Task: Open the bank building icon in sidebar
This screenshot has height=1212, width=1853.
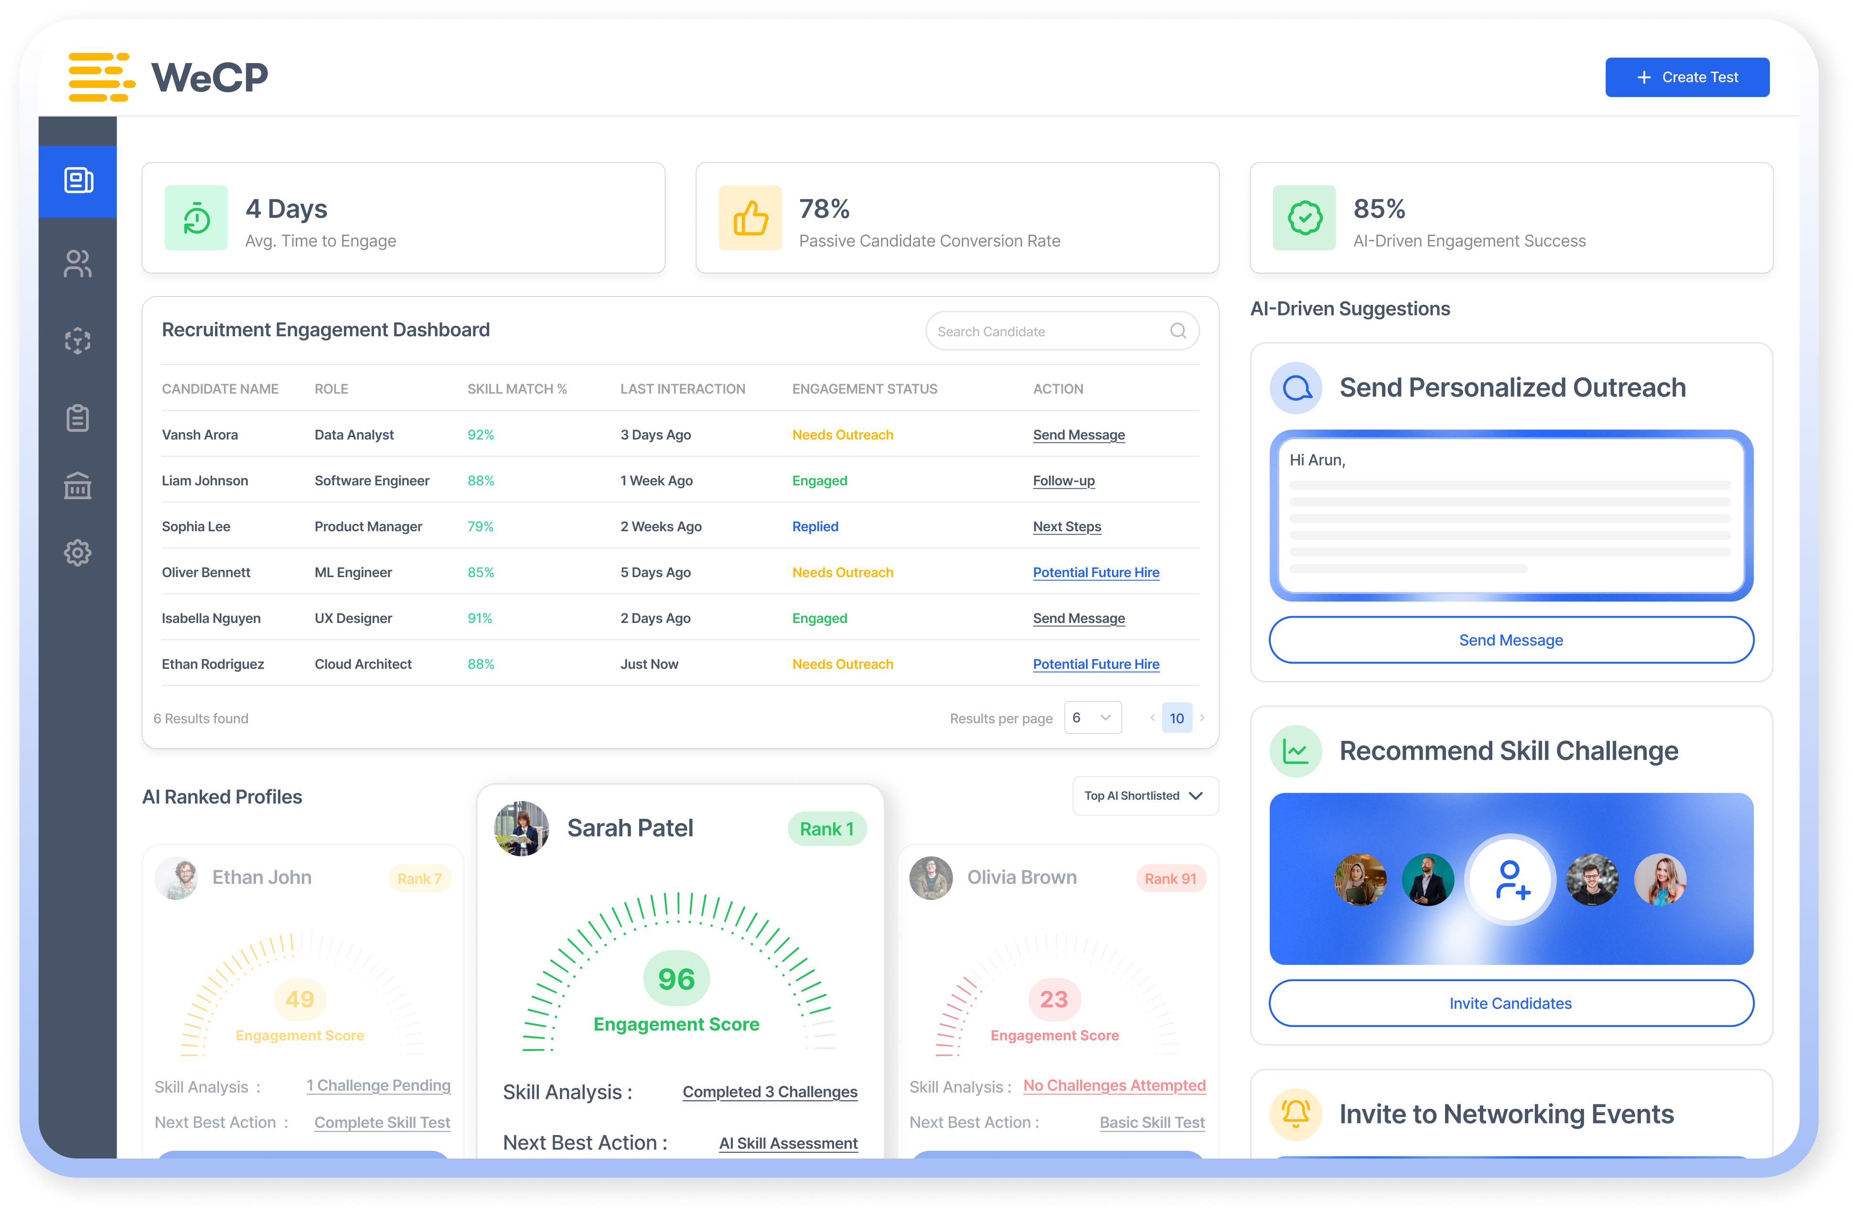Action: click(x=78, y=486)
